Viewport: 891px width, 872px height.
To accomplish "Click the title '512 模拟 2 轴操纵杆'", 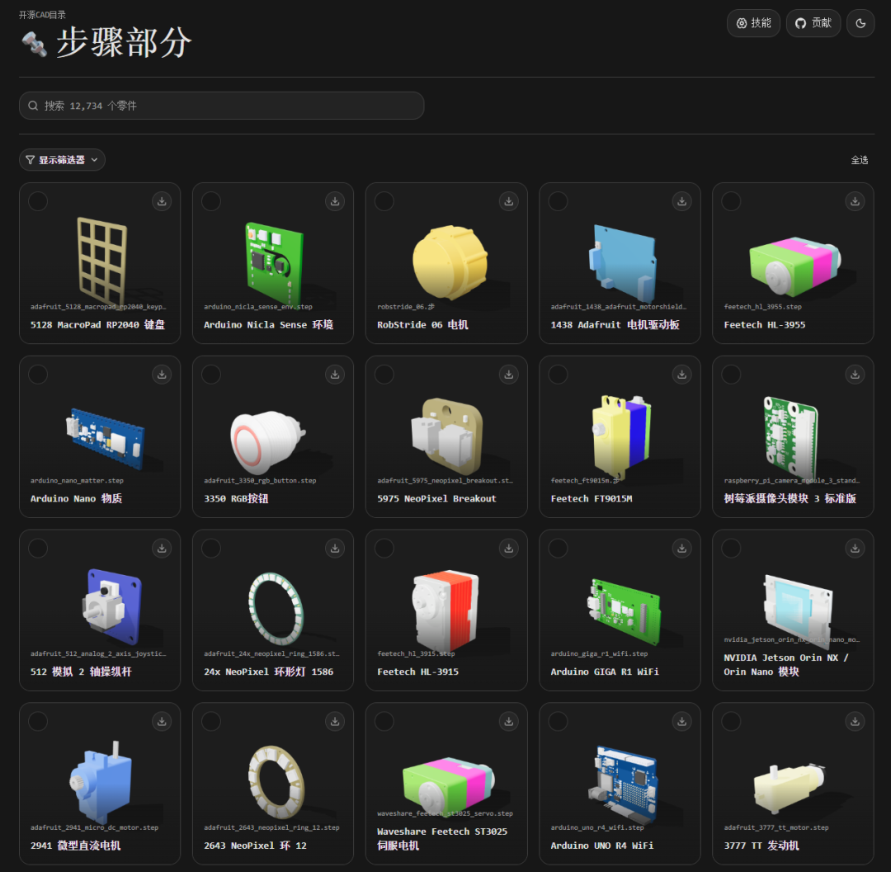I will (81, 672).
